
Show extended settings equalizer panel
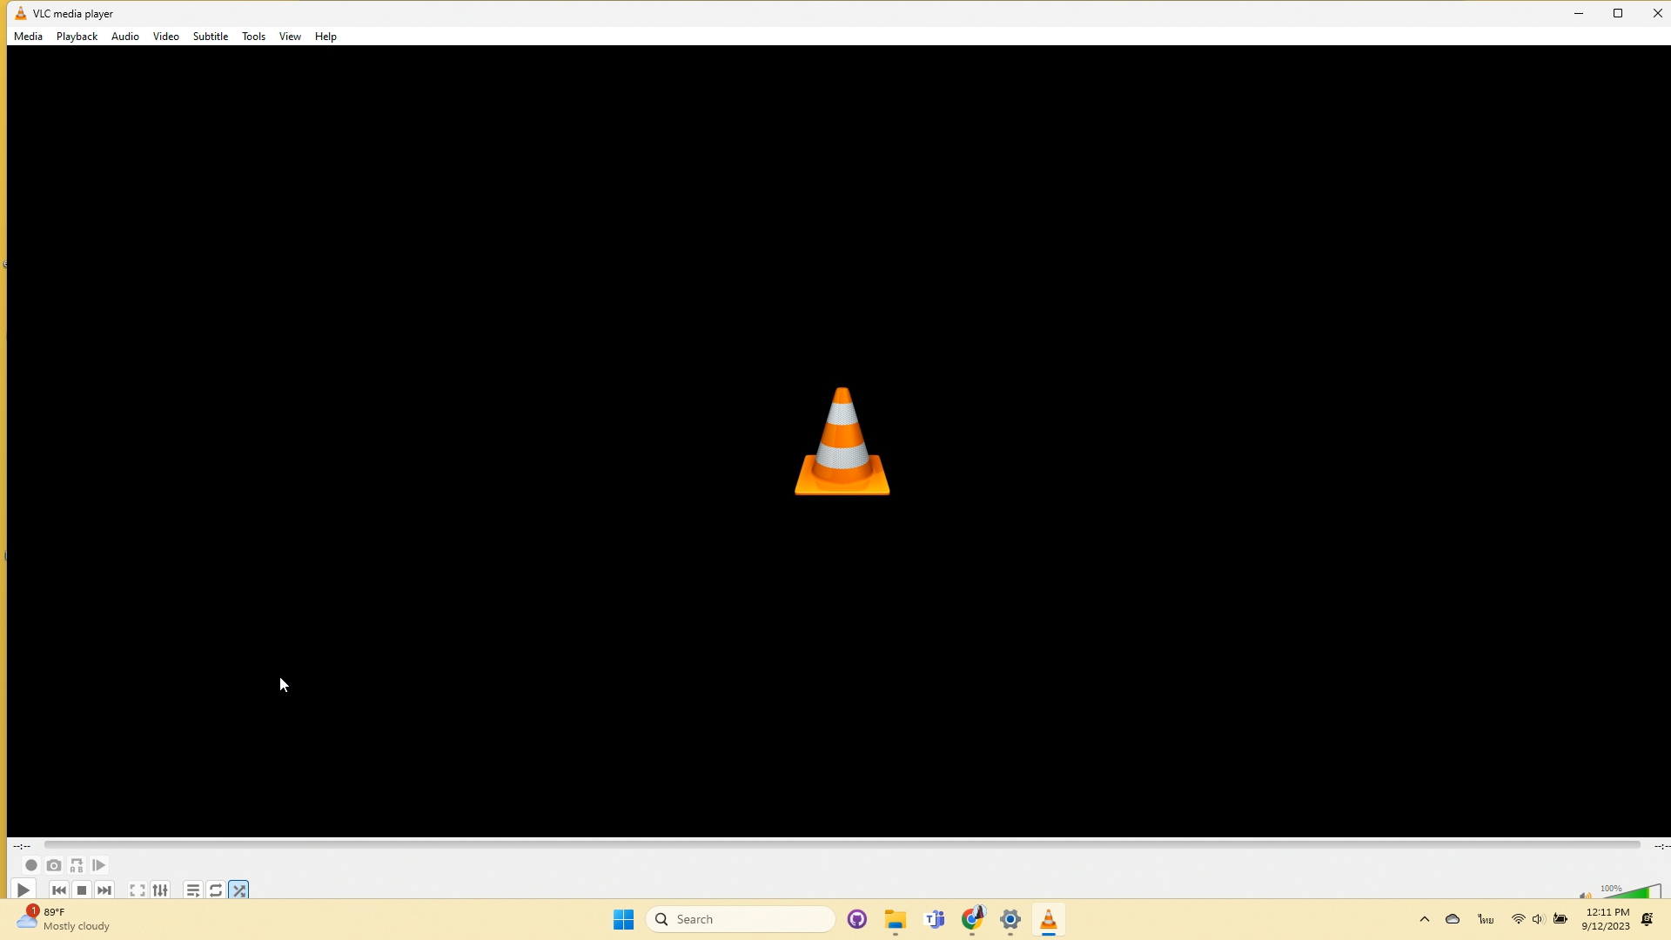[160, 890]
